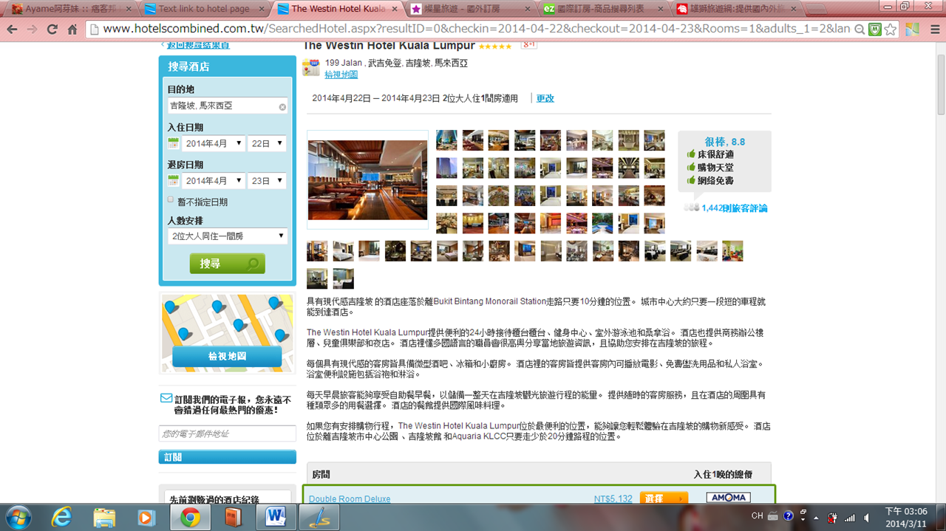Click the 更改 change dates link

pos(545,98)
